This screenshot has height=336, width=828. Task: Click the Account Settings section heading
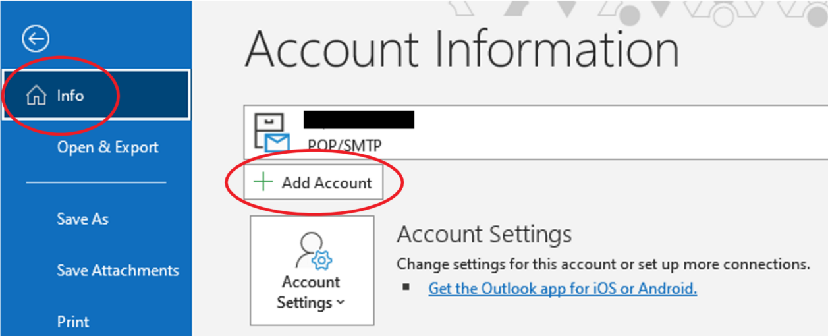pyautogui.click(x=484, y=234)
